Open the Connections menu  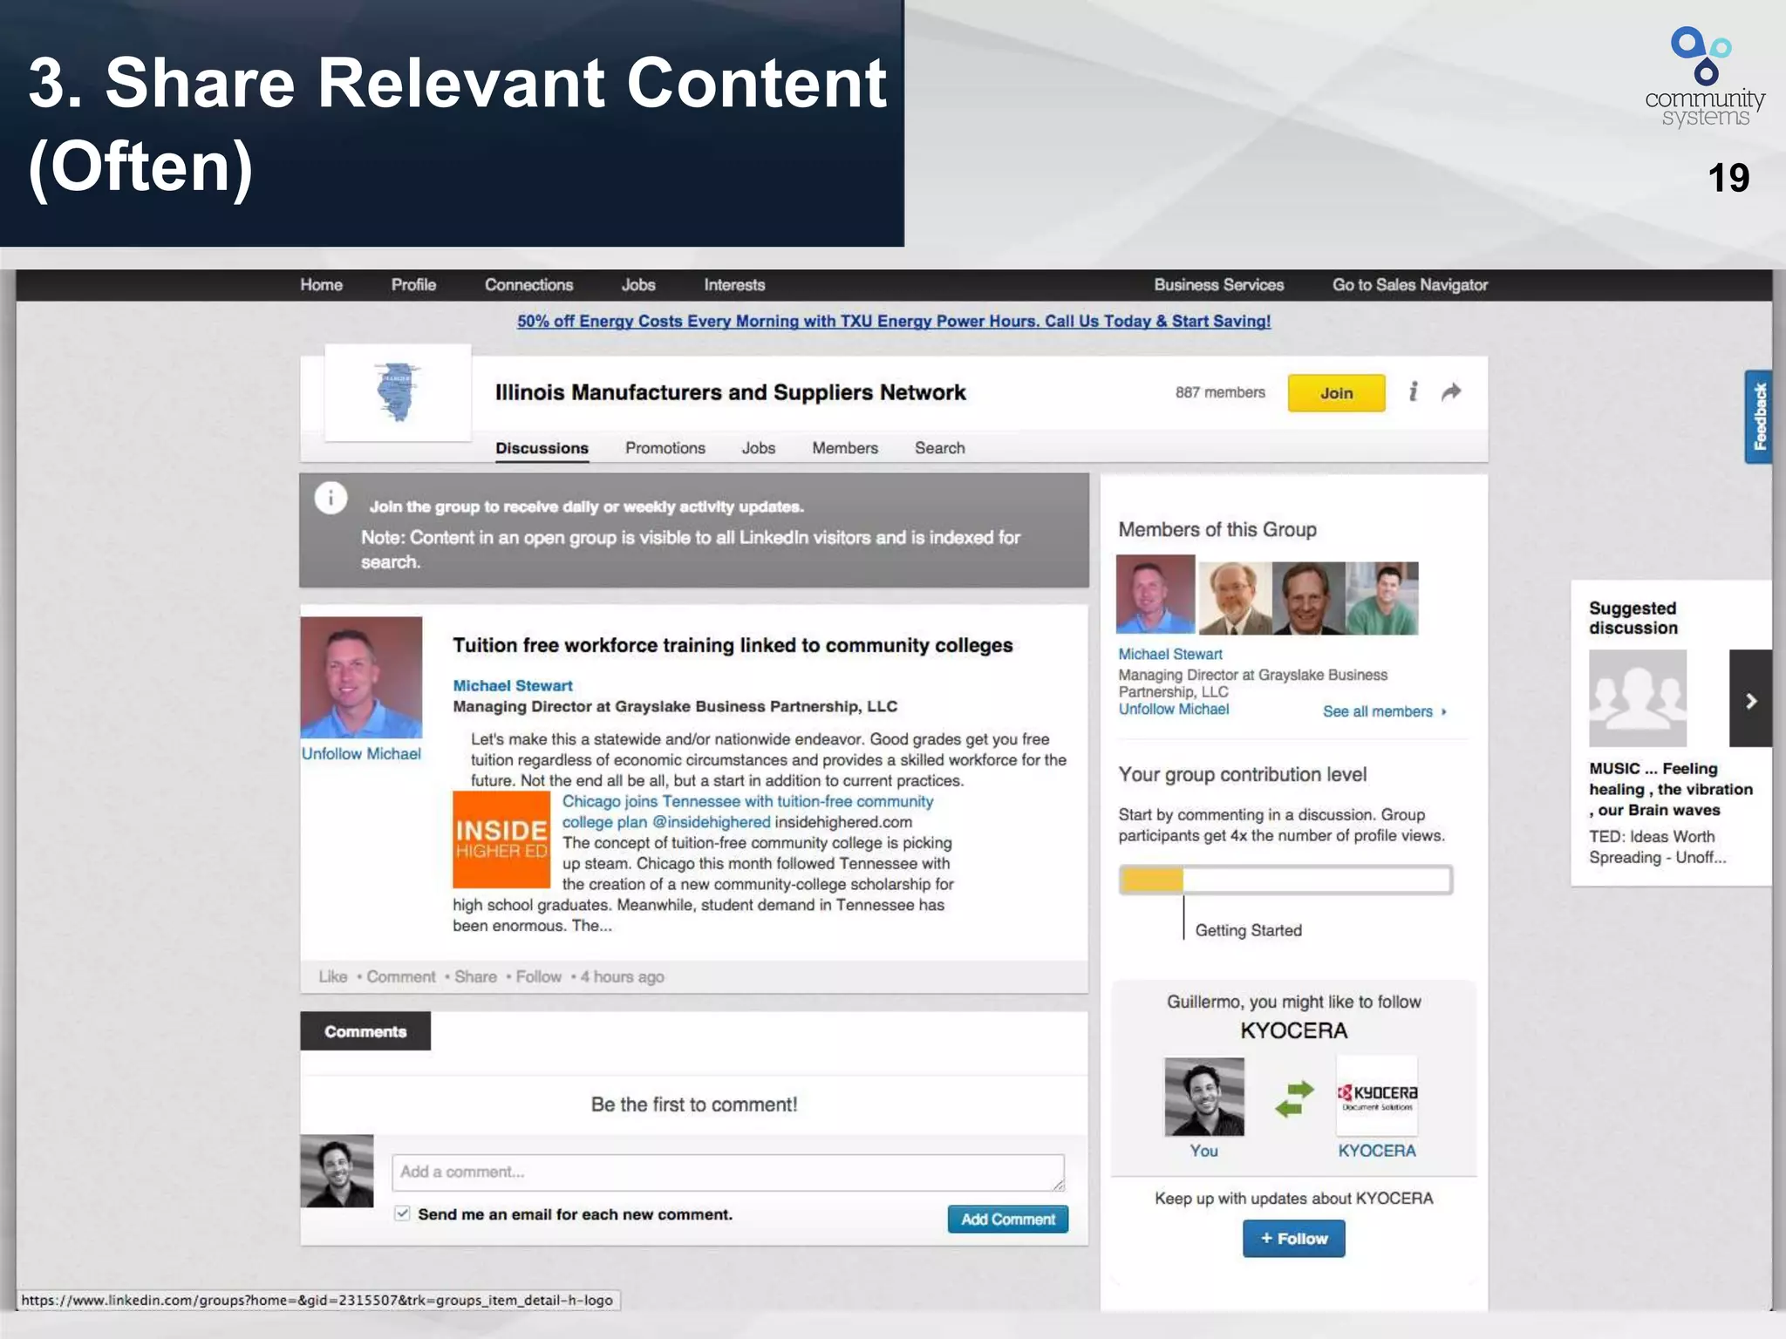[x=528, y=285]
